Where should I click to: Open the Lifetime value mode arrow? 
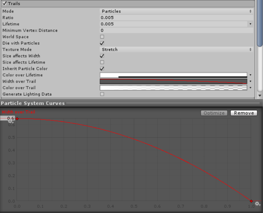point(250,24)
